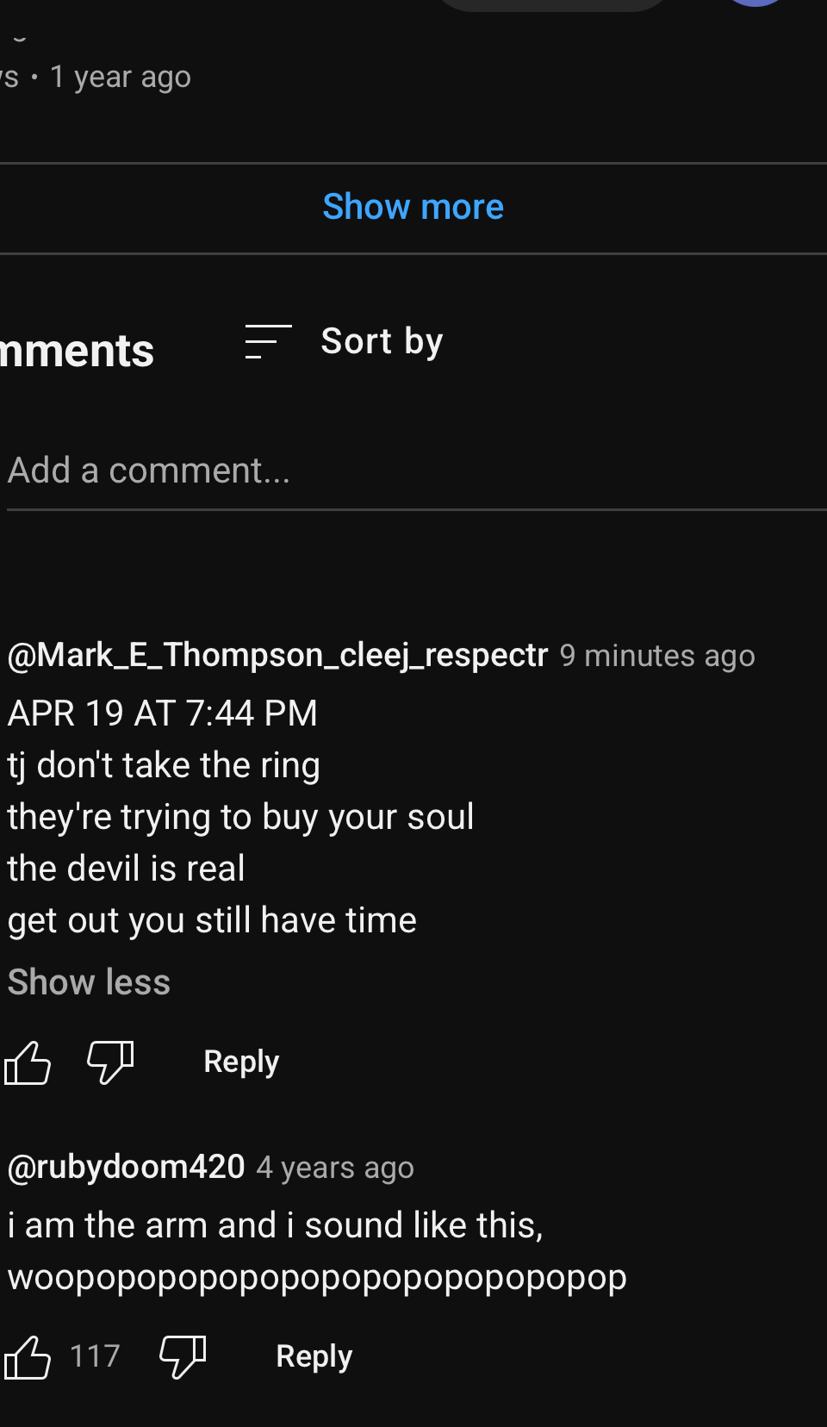827x1427 pixels.
Task: Open the partially visible blue profile avatar
Action: (756, 3)
